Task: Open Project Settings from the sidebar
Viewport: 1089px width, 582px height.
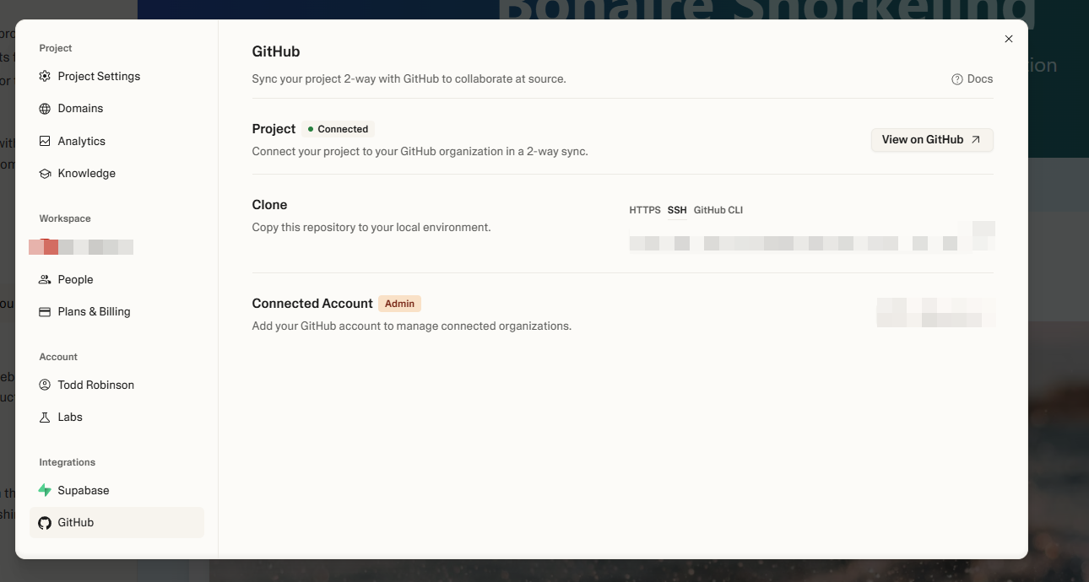Action: (98, 76)
